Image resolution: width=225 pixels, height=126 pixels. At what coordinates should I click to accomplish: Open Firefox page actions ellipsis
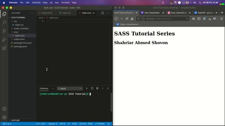[x=187, y=19]
